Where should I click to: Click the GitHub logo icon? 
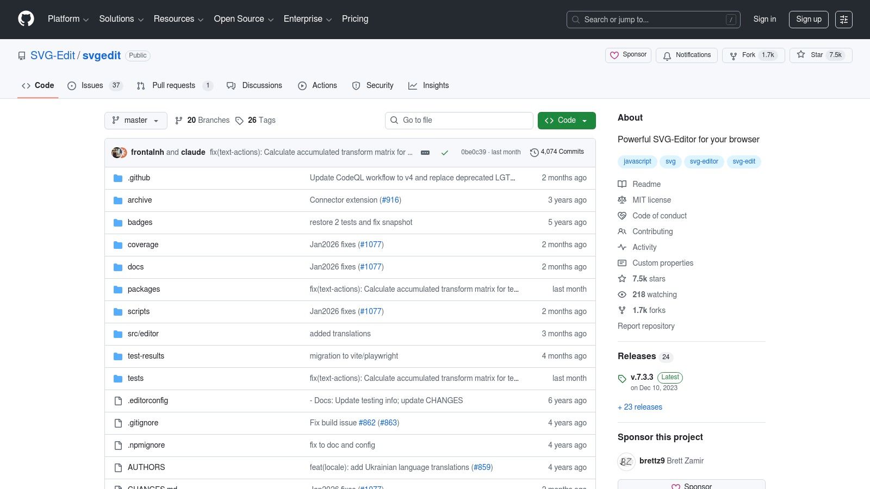26,19
